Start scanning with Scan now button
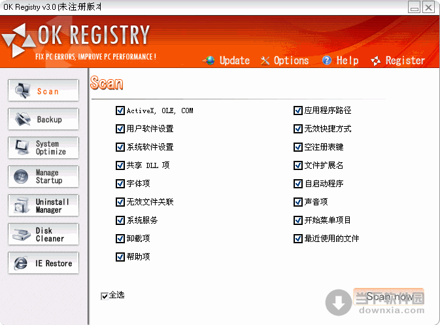Viewport: 440px width, 325px height. (388, 296)
